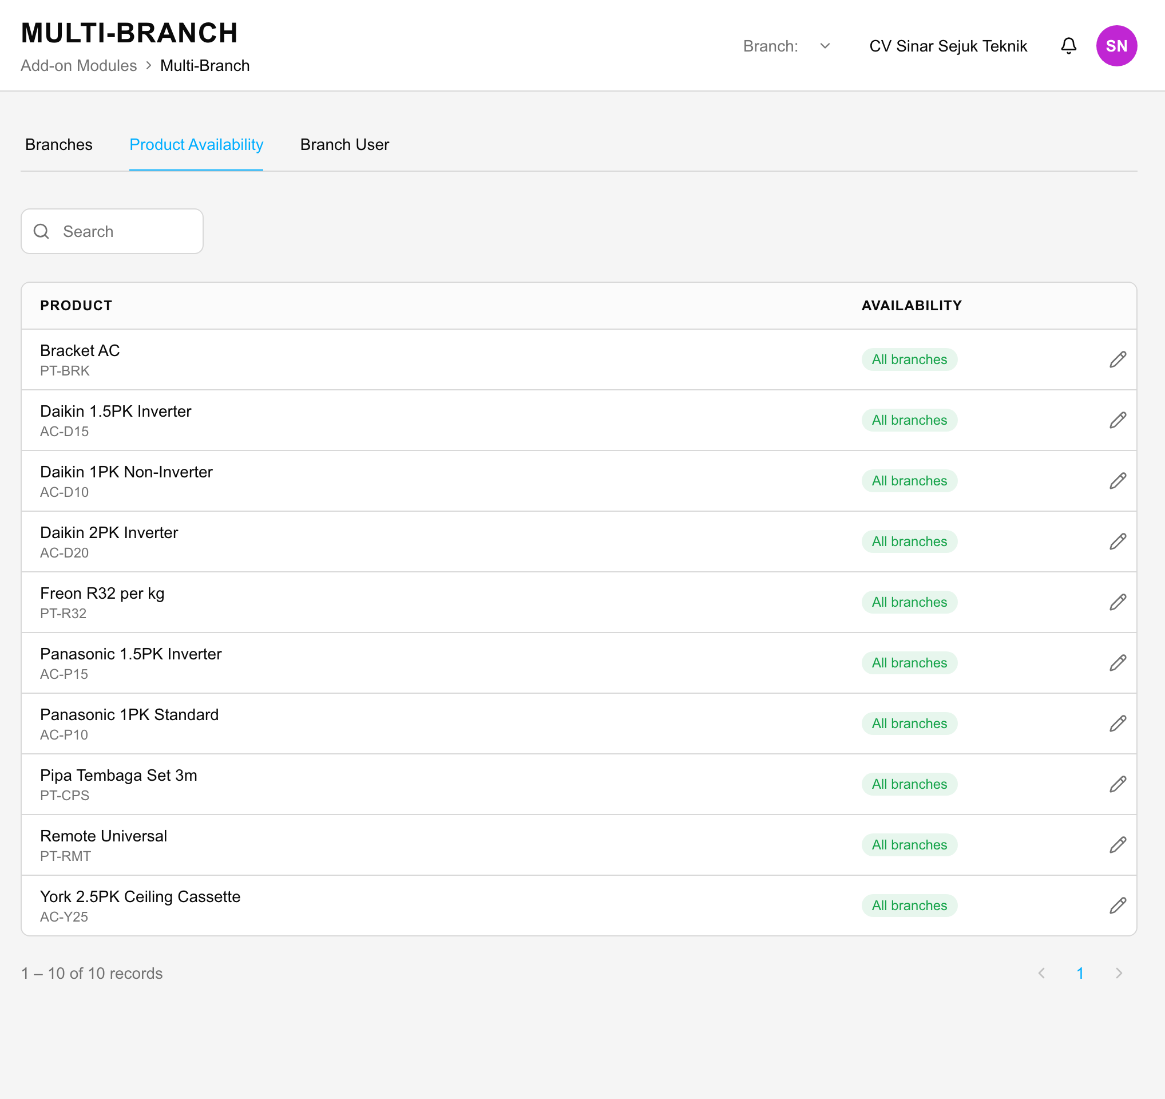This screenshot has height=1099, width=1165.
Task: Select product name Bracket AC
Action: pyautogui.click(x=80, y=350)
